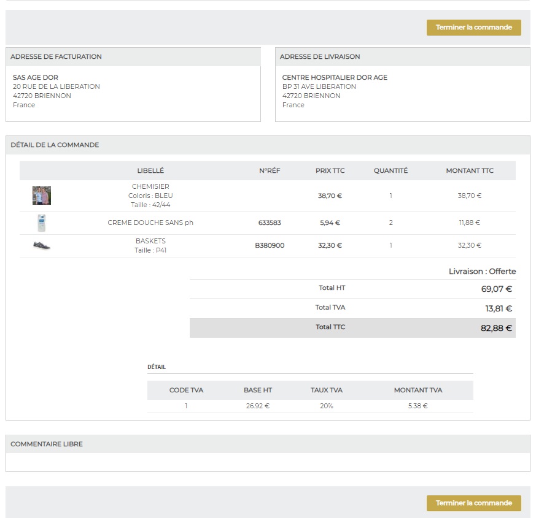
Task: Click the LIBELLÉ column header
Action: [150, 171]
